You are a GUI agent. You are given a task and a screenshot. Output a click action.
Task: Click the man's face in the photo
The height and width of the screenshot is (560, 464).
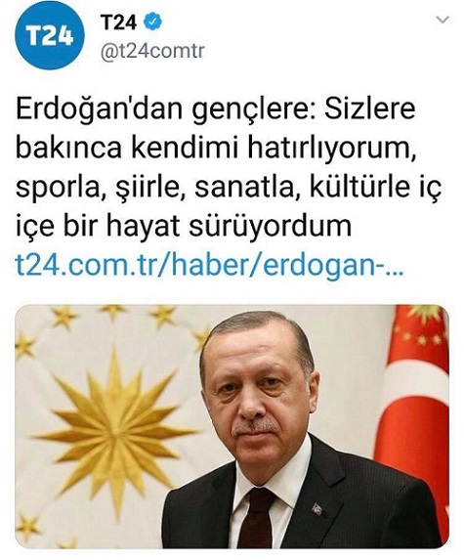pos(261,387)
